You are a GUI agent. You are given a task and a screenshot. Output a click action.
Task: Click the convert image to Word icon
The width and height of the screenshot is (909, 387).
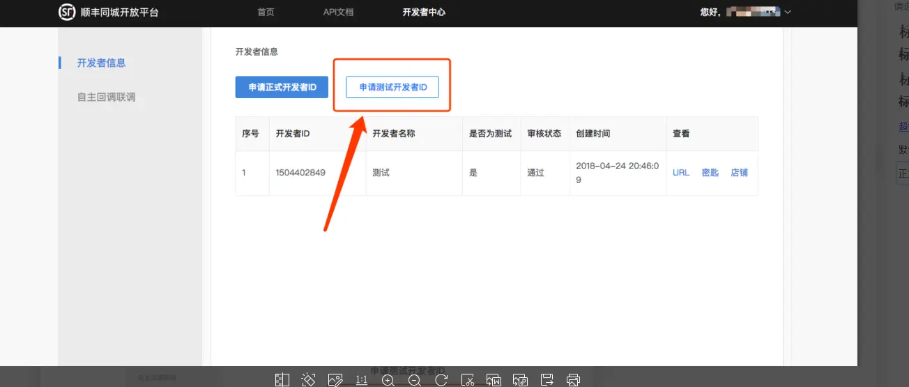pyautogui.click(x=494, y=379)
